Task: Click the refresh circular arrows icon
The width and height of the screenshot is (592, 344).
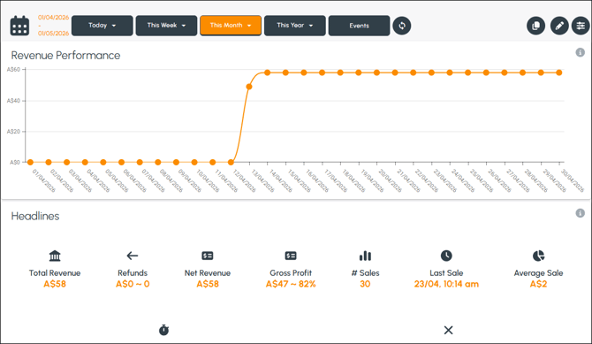Action: point(402,26)
